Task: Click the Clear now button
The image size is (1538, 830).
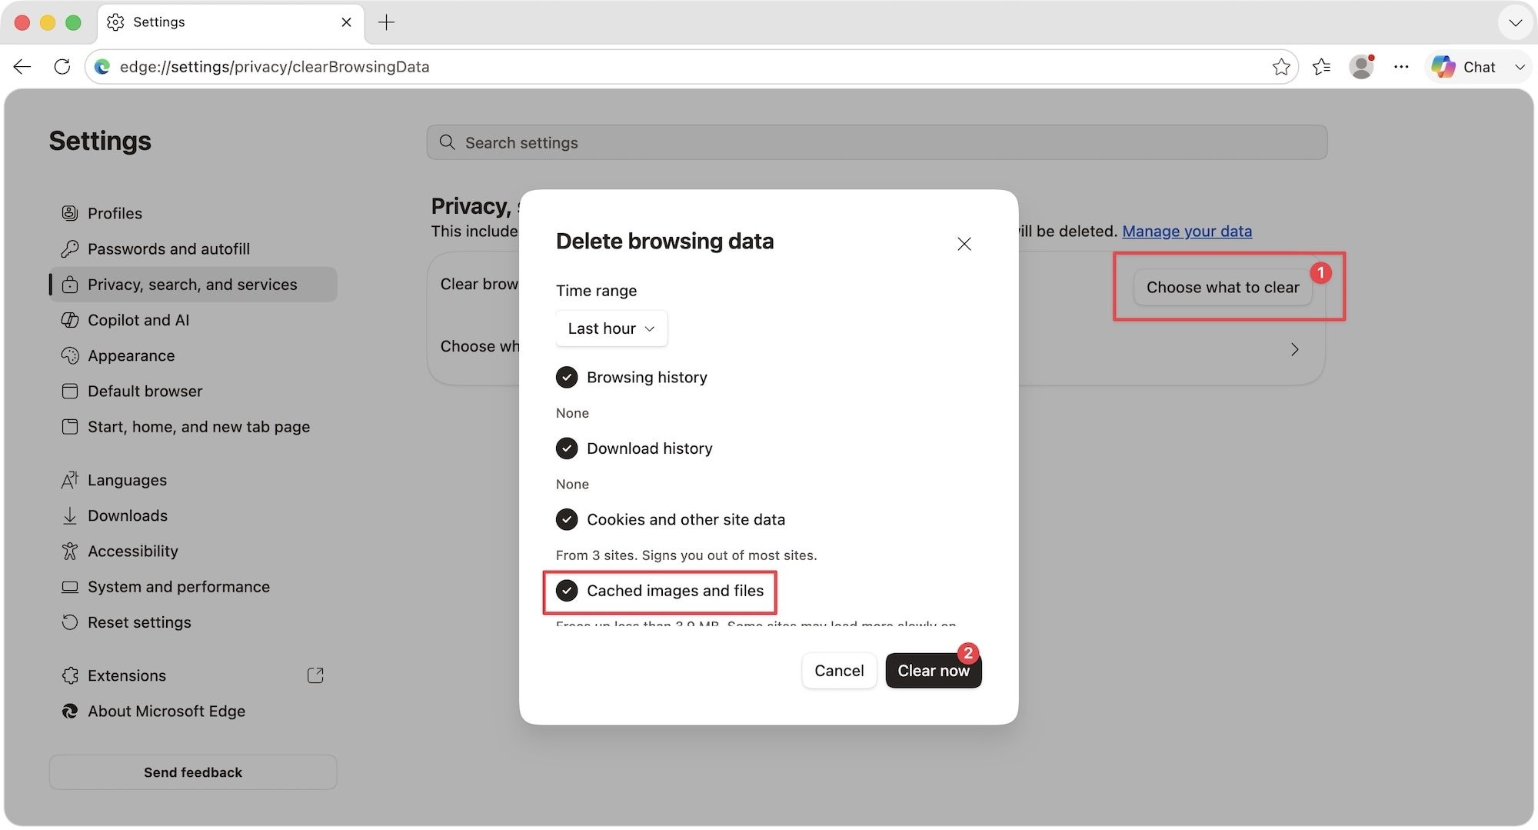Action: (934, 671)
